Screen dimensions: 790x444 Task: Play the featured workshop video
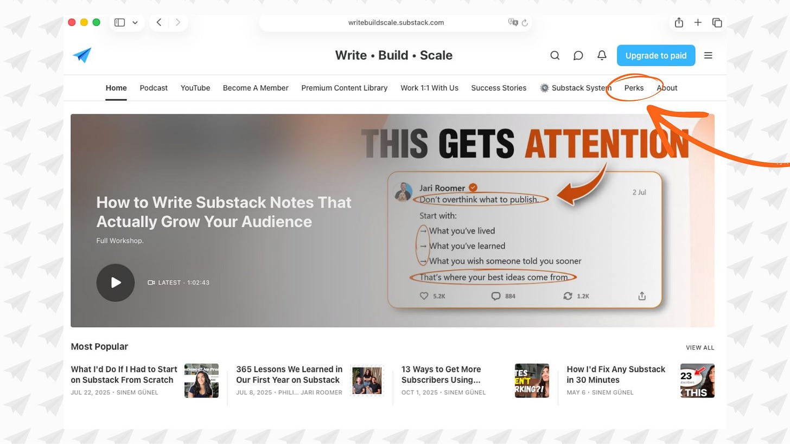tap(116, 282)
